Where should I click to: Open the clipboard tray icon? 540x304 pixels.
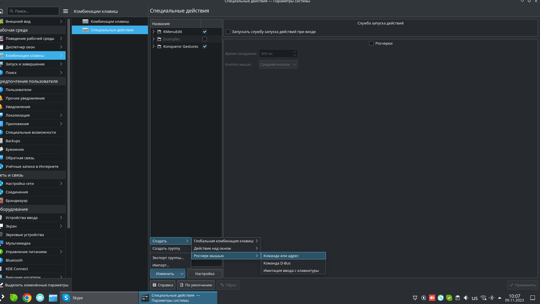click(x=458, y=298)
